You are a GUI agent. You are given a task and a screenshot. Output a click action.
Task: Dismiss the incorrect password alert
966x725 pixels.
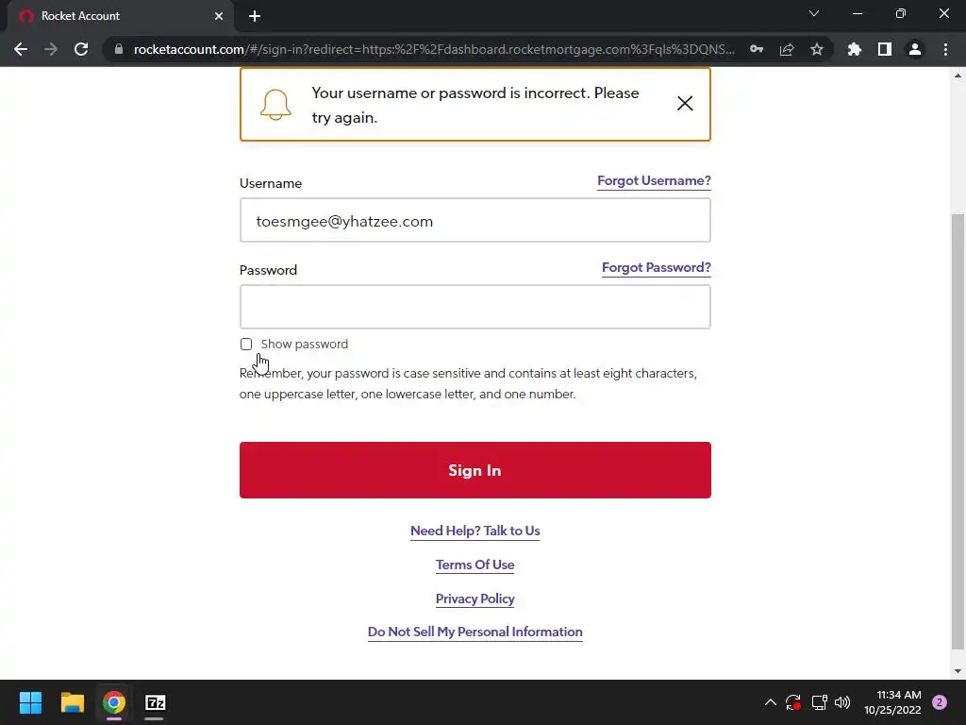[x=685, y=104]
